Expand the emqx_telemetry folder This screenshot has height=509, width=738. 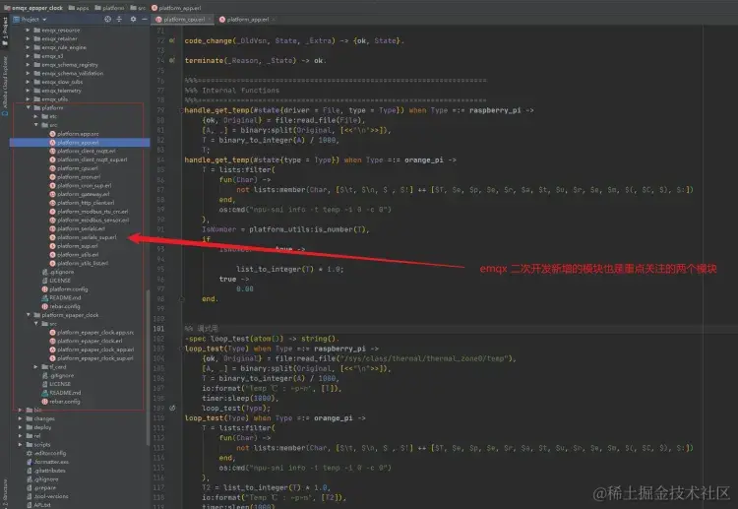click(x=28, y=91)
